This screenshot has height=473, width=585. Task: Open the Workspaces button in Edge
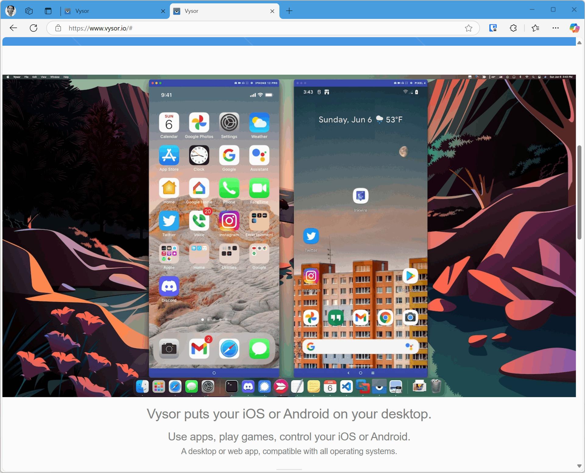click(29, 11)
